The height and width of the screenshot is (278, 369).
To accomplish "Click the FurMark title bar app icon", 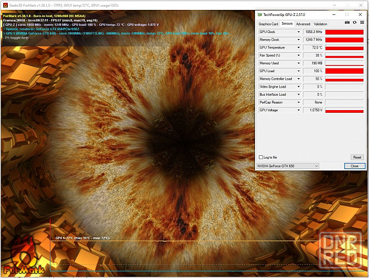I will [x=6, y=5].
